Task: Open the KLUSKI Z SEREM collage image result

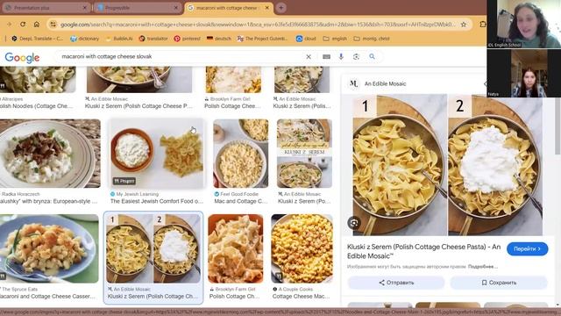Action: click(x=304, y=154)
